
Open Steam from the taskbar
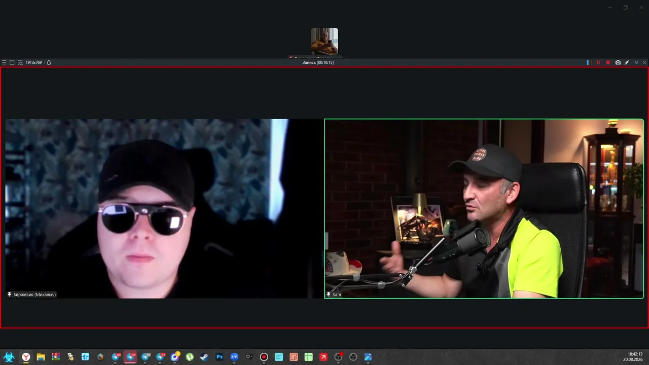[204, 357]
